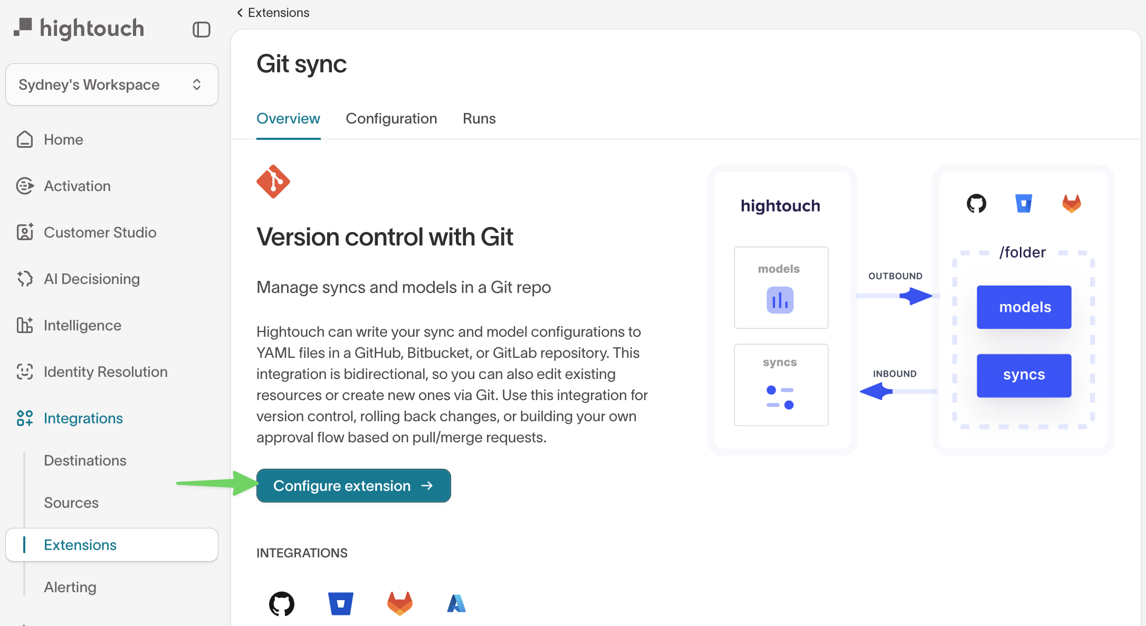Click the Intelligence chart icon

[25, 325]
